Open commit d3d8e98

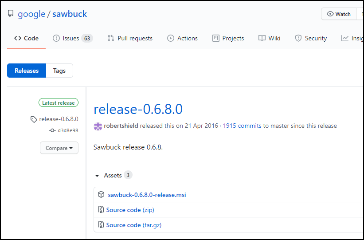(68, 130)
